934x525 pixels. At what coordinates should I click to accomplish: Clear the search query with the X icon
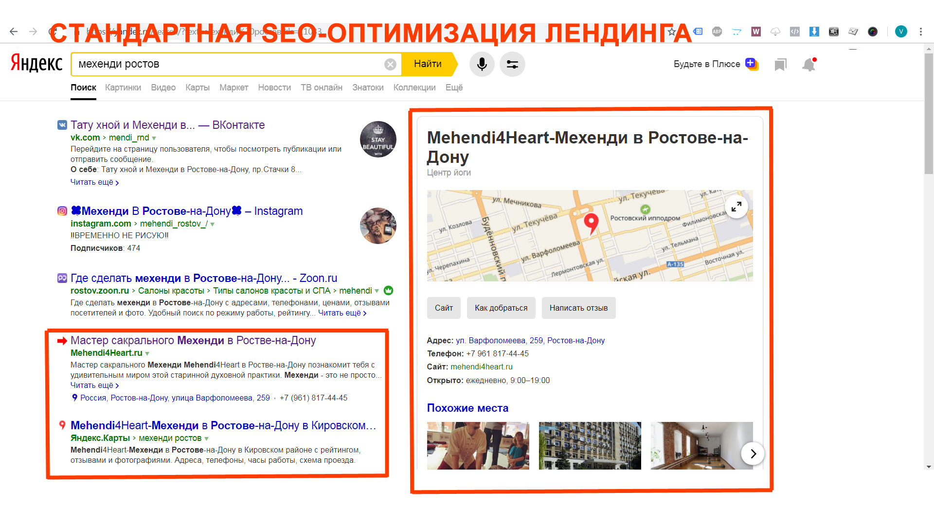[390, 64]
